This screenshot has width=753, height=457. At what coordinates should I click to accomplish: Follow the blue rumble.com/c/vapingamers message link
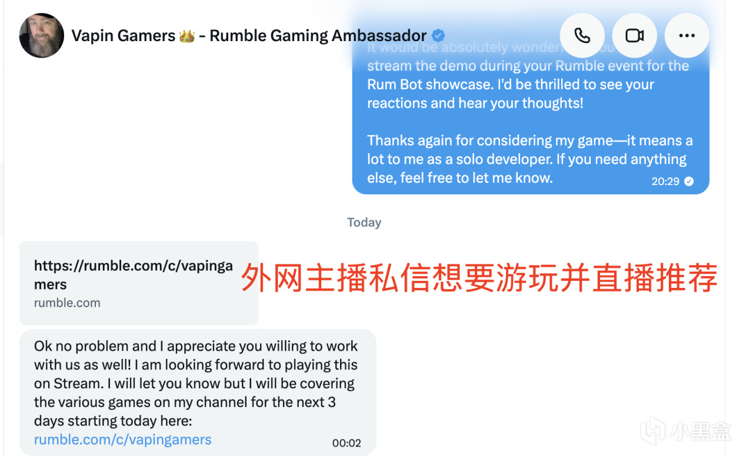click(122, 439)
